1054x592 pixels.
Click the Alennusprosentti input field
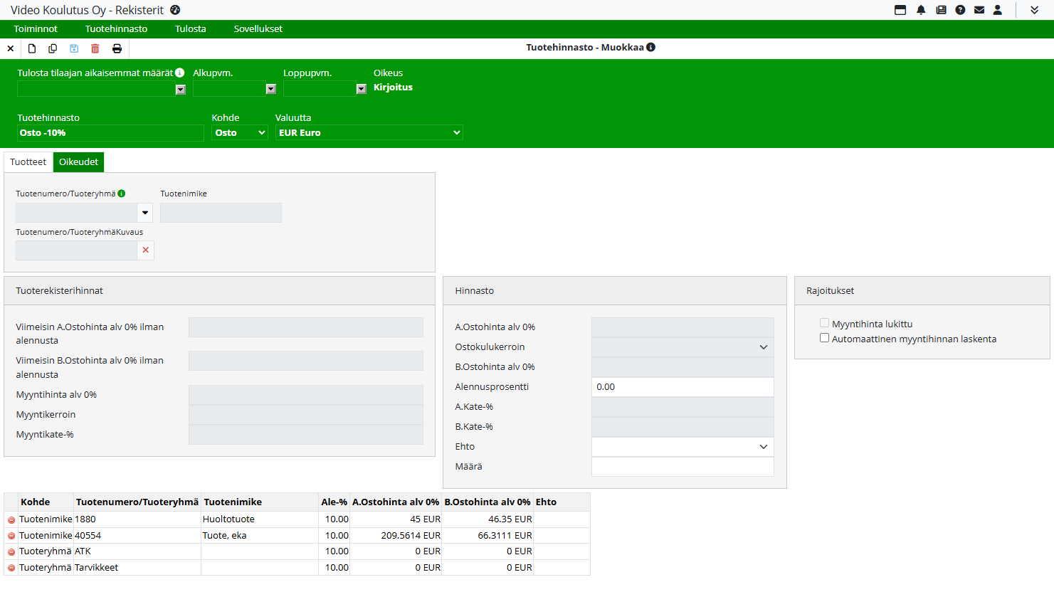click(683, 387)
